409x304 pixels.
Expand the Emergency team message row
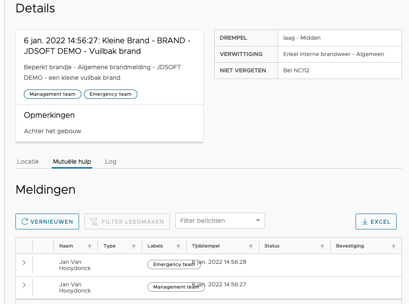[x=24, y=263]
